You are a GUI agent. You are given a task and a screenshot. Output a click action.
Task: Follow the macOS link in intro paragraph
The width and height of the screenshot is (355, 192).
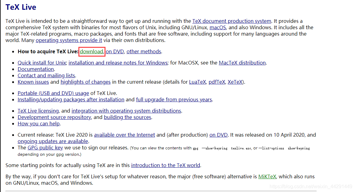pos(218,27)
